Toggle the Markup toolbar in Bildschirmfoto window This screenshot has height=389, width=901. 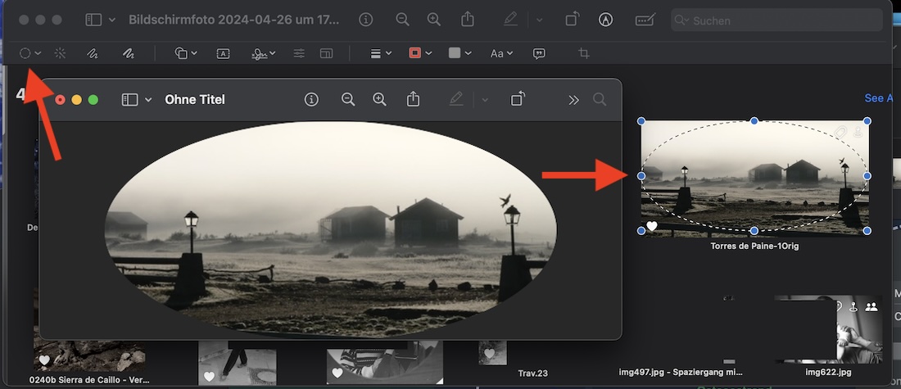tap(606, 19)
